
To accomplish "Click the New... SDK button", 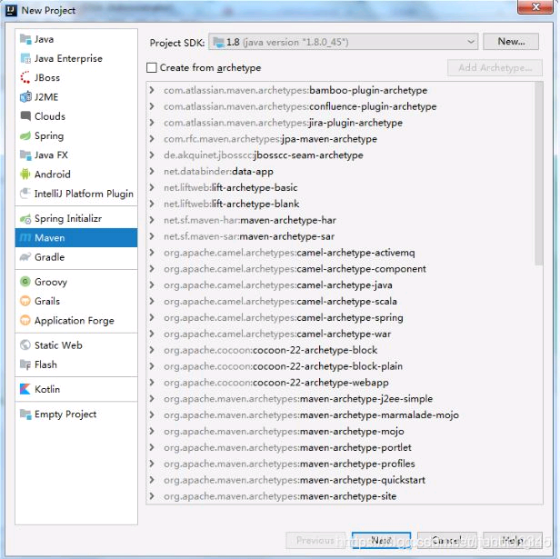I will click(511, 42).
